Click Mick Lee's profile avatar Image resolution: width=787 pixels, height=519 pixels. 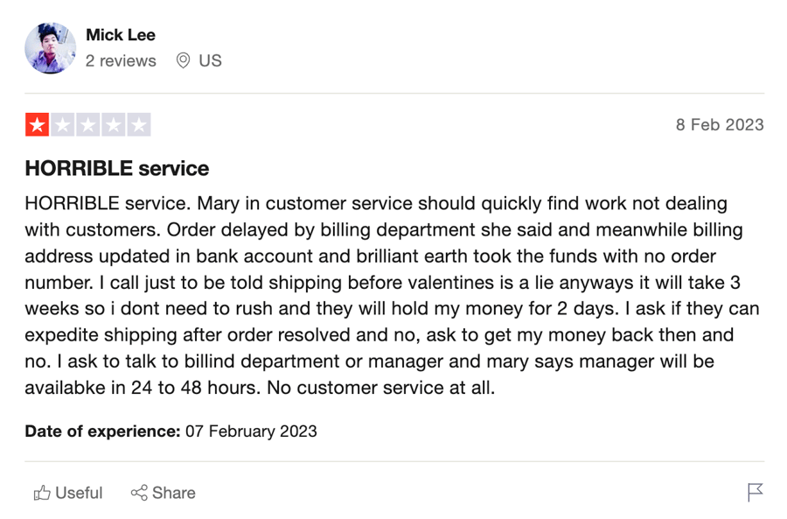tap(50, 48)
